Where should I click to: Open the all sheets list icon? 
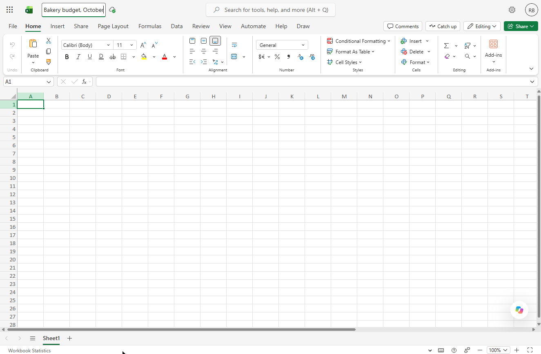point(33,339)
